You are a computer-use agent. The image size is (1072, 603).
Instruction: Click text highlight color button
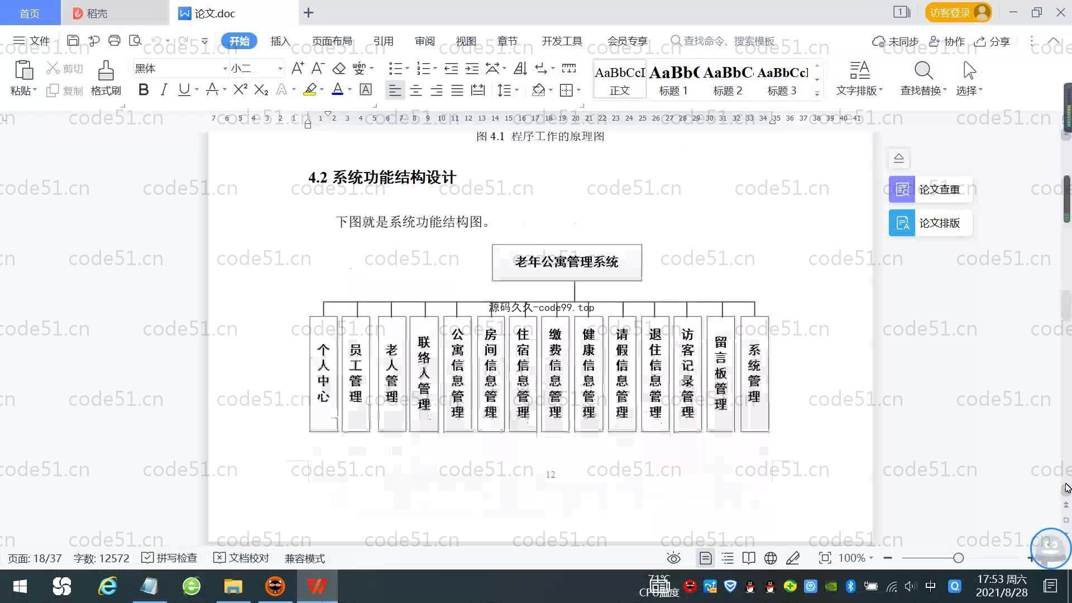tap(310, 89)
